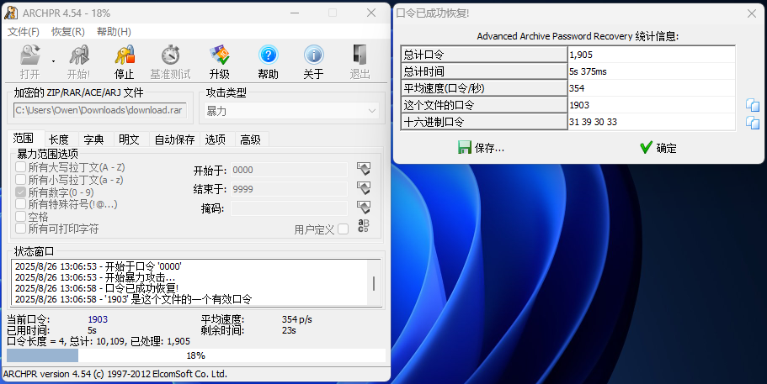This screenshot has height=384, width=767.
Task: Open the 文件(F) menu
Action: coord(24,32)
